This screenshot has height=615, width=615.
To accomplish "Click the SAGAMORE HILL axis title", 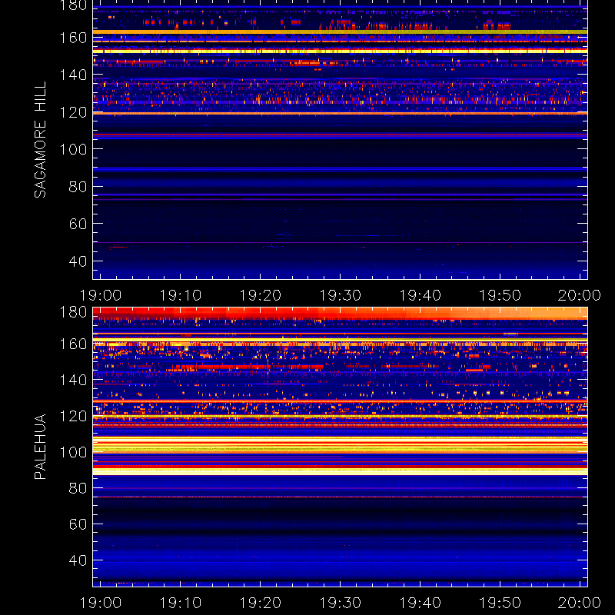I will [x=40, y=140].
